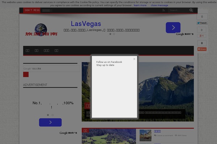
Task: Select second dot of sidebar ad carousel
Action: click(x=52, y=115)
